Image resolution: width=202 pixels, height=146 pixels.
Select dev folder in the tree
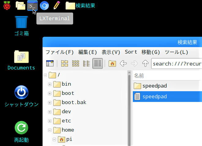(62, 112)
